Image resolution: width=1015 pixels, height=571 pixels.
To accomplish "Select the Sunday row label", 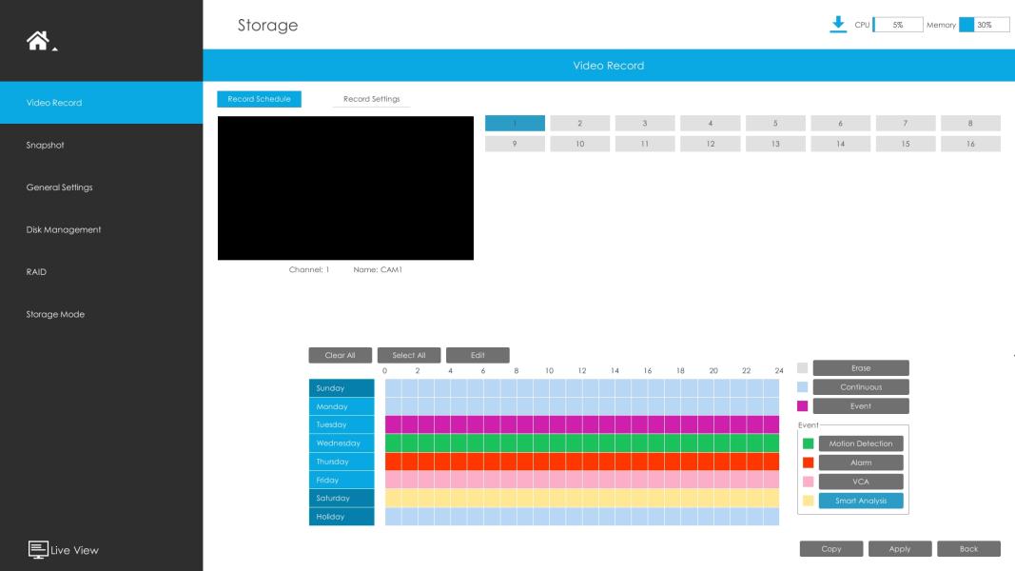I will click(342, 387).
